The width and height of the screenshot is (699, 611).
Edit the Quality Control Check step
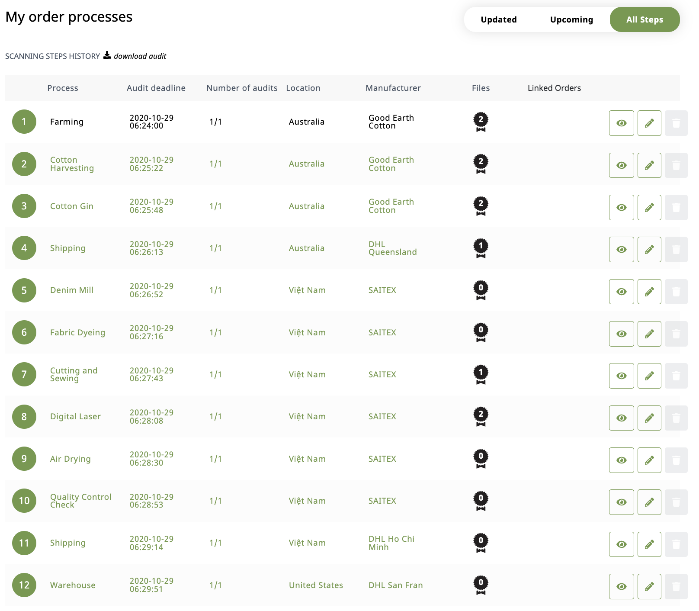point(649,502)
